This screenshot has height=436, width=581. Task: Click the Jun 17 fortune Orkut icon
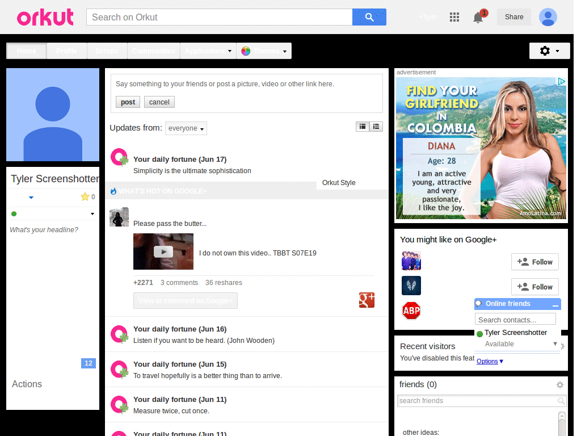click(119, 157)
